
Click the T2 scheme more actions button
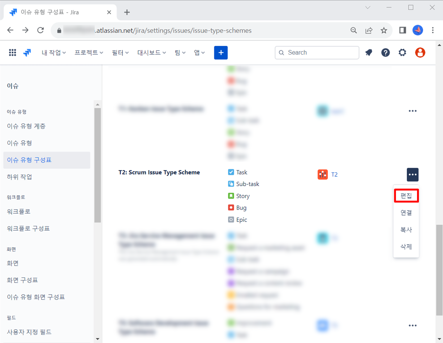(x=412, y=175)
